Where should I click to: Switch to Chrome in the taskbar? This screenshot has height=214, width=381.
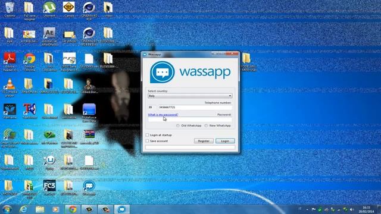73,209
